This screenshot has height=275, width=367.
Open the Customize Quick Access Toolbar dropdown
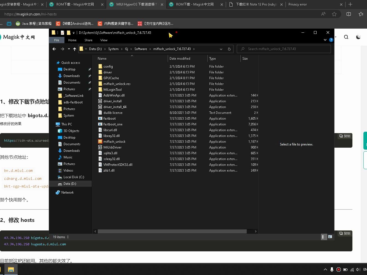[74, 33]
